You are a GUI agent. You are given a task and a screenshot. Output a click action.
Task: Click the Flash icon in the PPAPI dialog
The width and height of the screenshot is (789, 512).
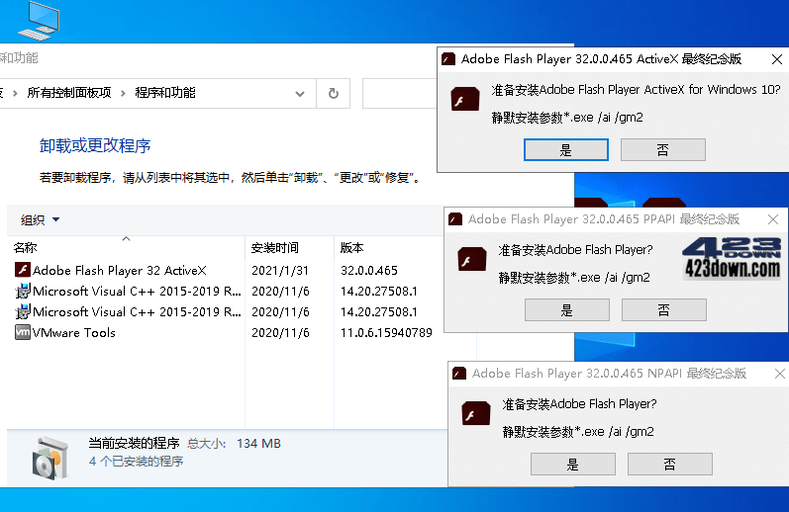point(471,261)
